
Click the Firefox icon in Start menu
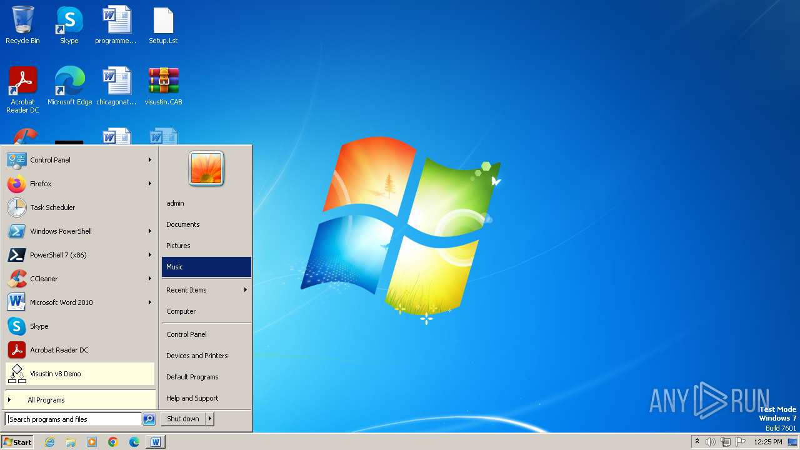click(16, 184)
